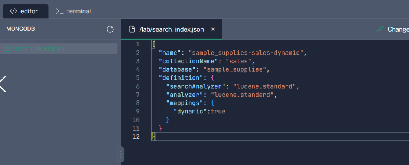Click the terminal prompt icon
Image resolution: width=409 pixels, height=165 pixels.
59,11
